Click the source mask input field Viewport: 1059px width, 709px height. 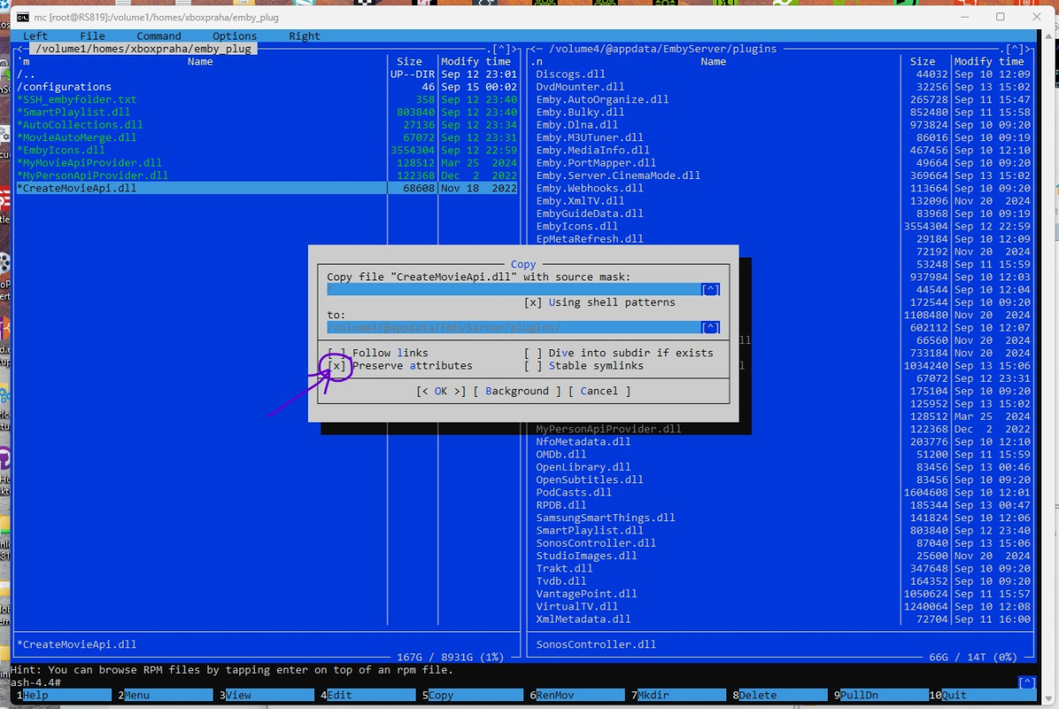pos(514,289)
